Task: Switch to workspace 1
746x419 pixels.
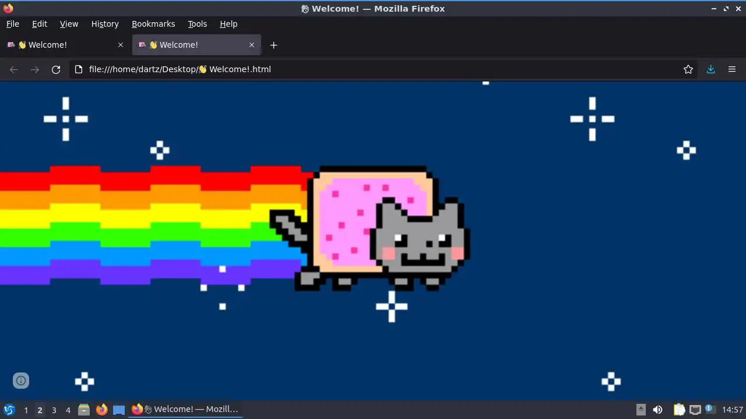Action: click(x=26, y=410)
